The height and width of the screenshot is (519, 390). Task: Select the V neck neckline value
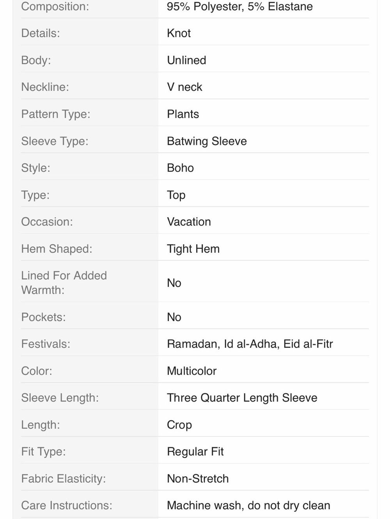(184, 87)
